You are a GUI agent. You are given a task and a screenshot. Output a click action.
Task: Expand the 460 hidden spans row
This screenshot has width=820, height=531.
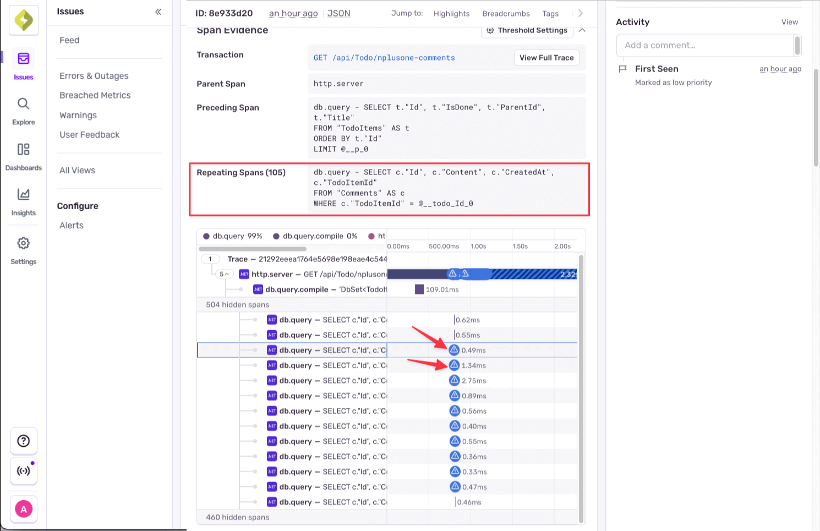tap(387, 517)
